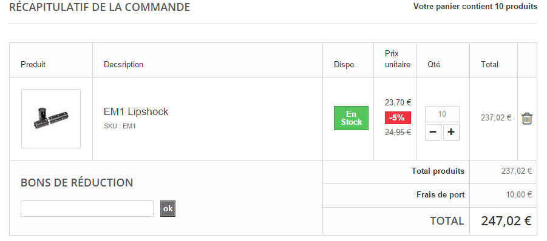The height and width of the screenshot is (241, 547).
Task: Click the red -5% discount badge
Action: 398,117
